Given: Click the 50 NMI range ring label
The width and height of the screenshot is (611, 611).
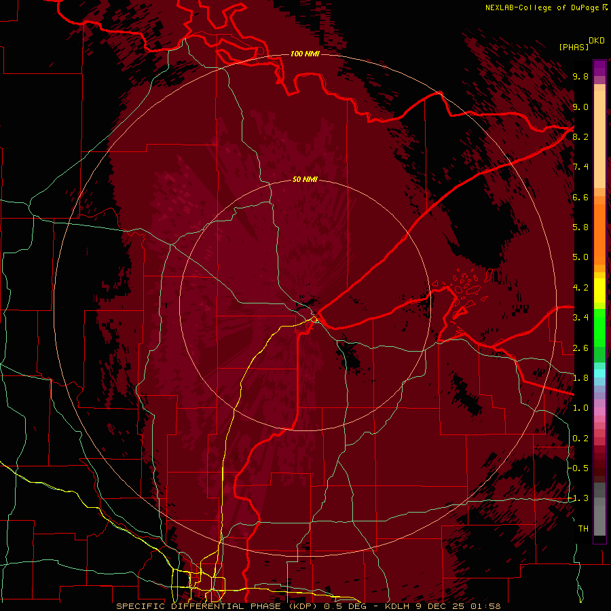Looking at the screenshot, I should pos(305,179).
